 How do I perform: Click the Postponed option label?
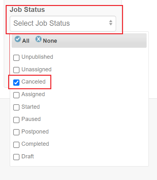click(x=35, y=132)
